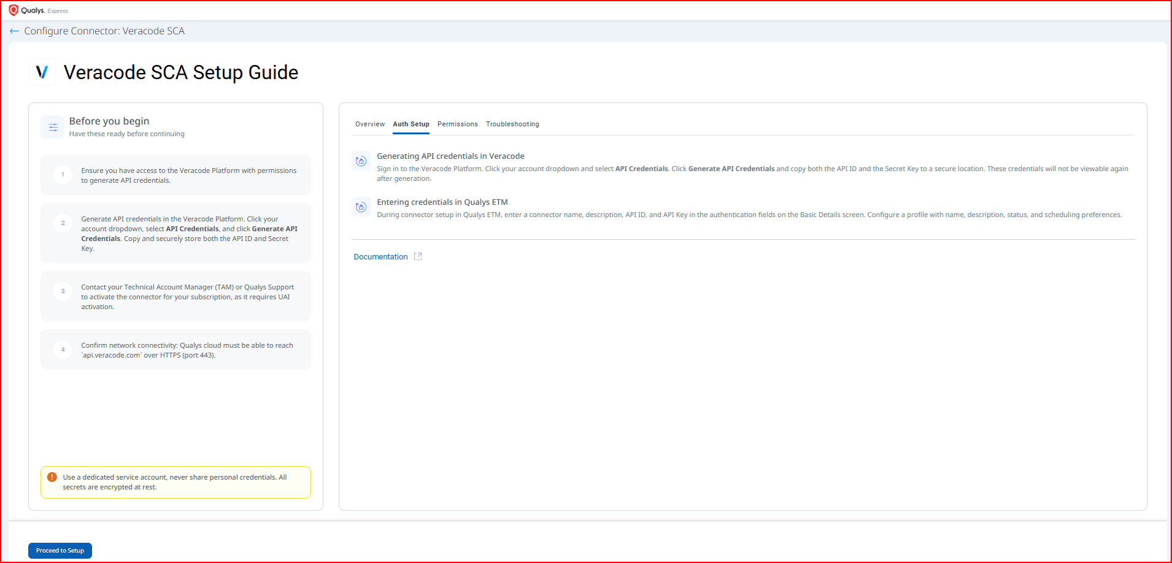The image size is (1172, 563).
Task: Click the orange warning icon in the notice
Action: point(52,477)
